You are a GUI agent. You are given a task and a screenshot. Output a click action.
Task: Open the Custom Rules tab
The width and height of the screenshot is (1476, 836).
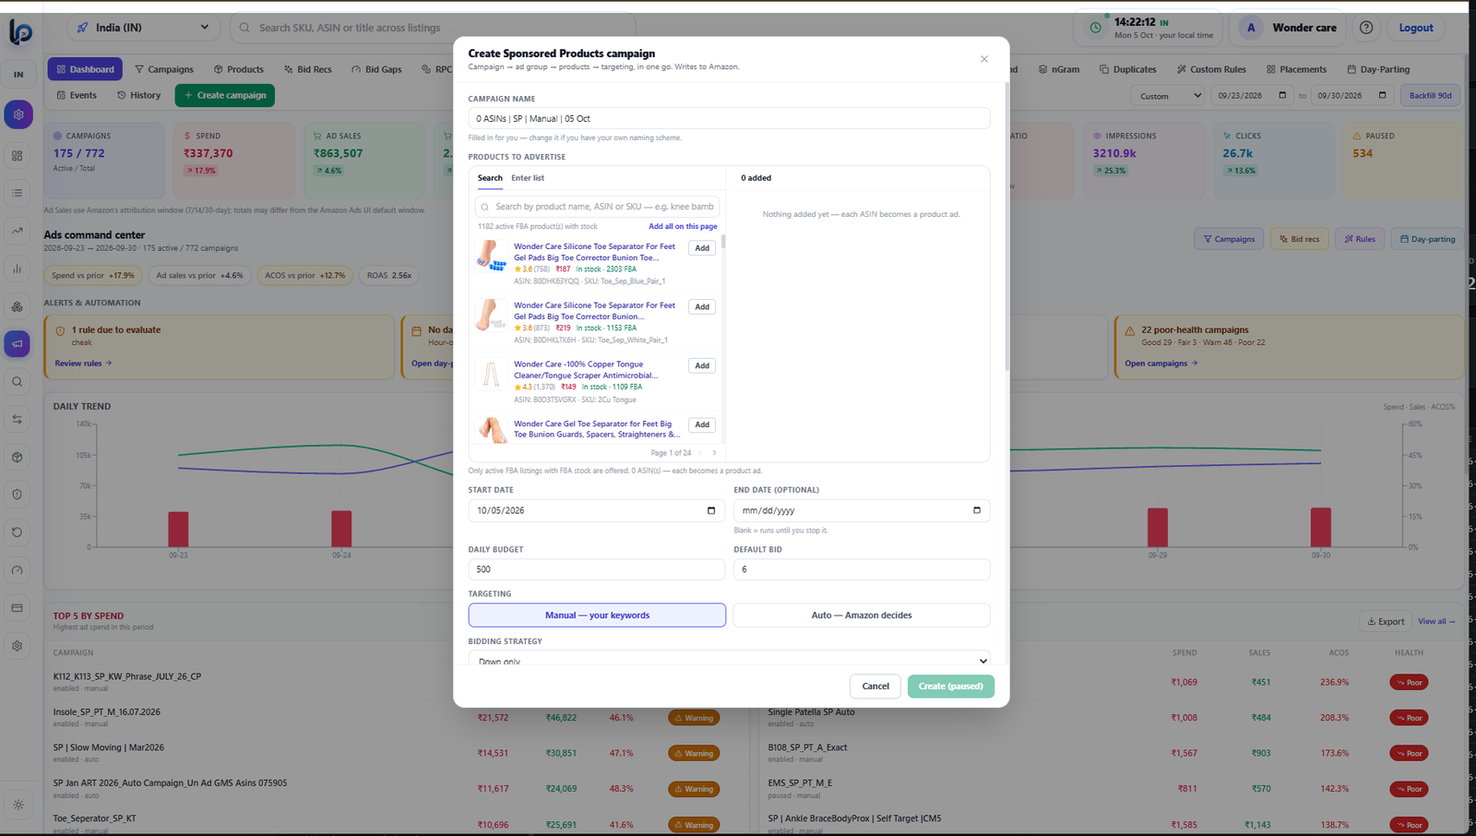point(1211,69)
